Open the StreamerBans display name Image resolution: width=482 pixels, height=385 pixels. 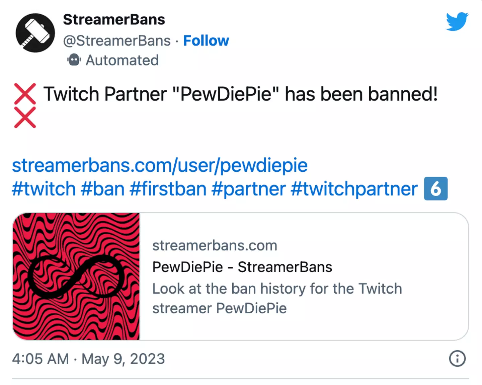coord(114,19)
